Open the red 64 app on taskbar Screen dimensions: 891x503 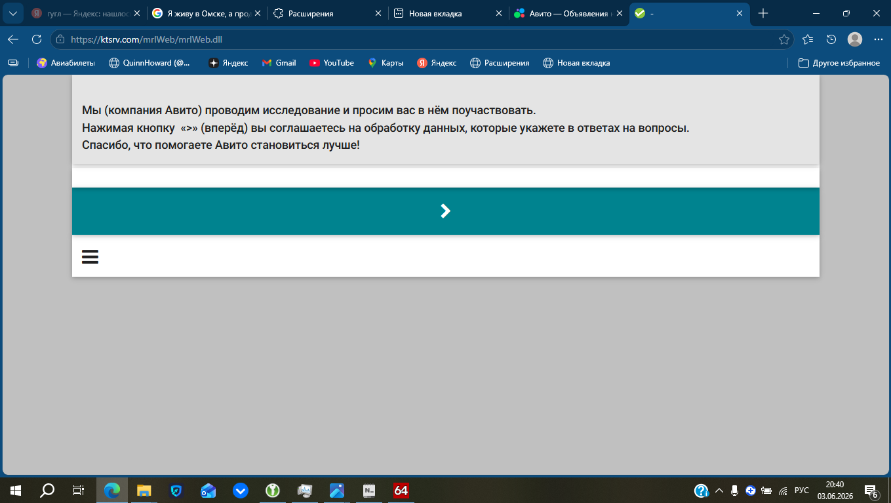click(401, 490)
